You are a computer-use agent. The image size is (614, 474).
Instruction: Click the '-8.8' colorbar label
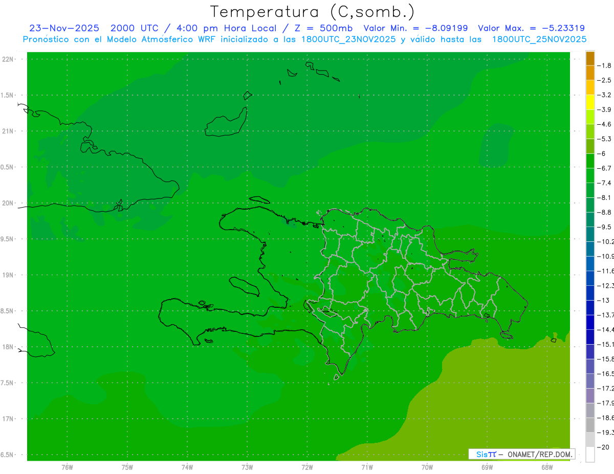pyautogui.click(x=605, y=212)
